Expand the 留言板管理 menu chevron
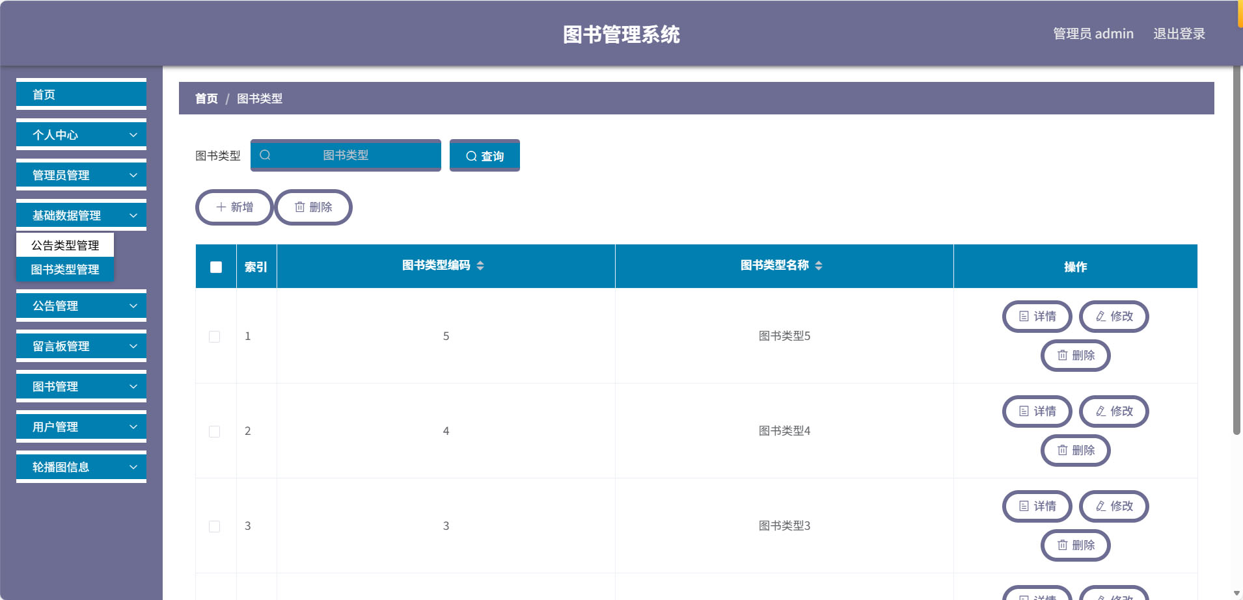Image resolution: width=1243 pixels, height=600 pixels. [133, 346]
